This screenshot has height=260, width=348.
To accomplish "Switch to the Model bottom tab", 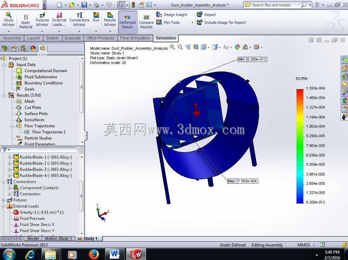I will tap(33, 239).
